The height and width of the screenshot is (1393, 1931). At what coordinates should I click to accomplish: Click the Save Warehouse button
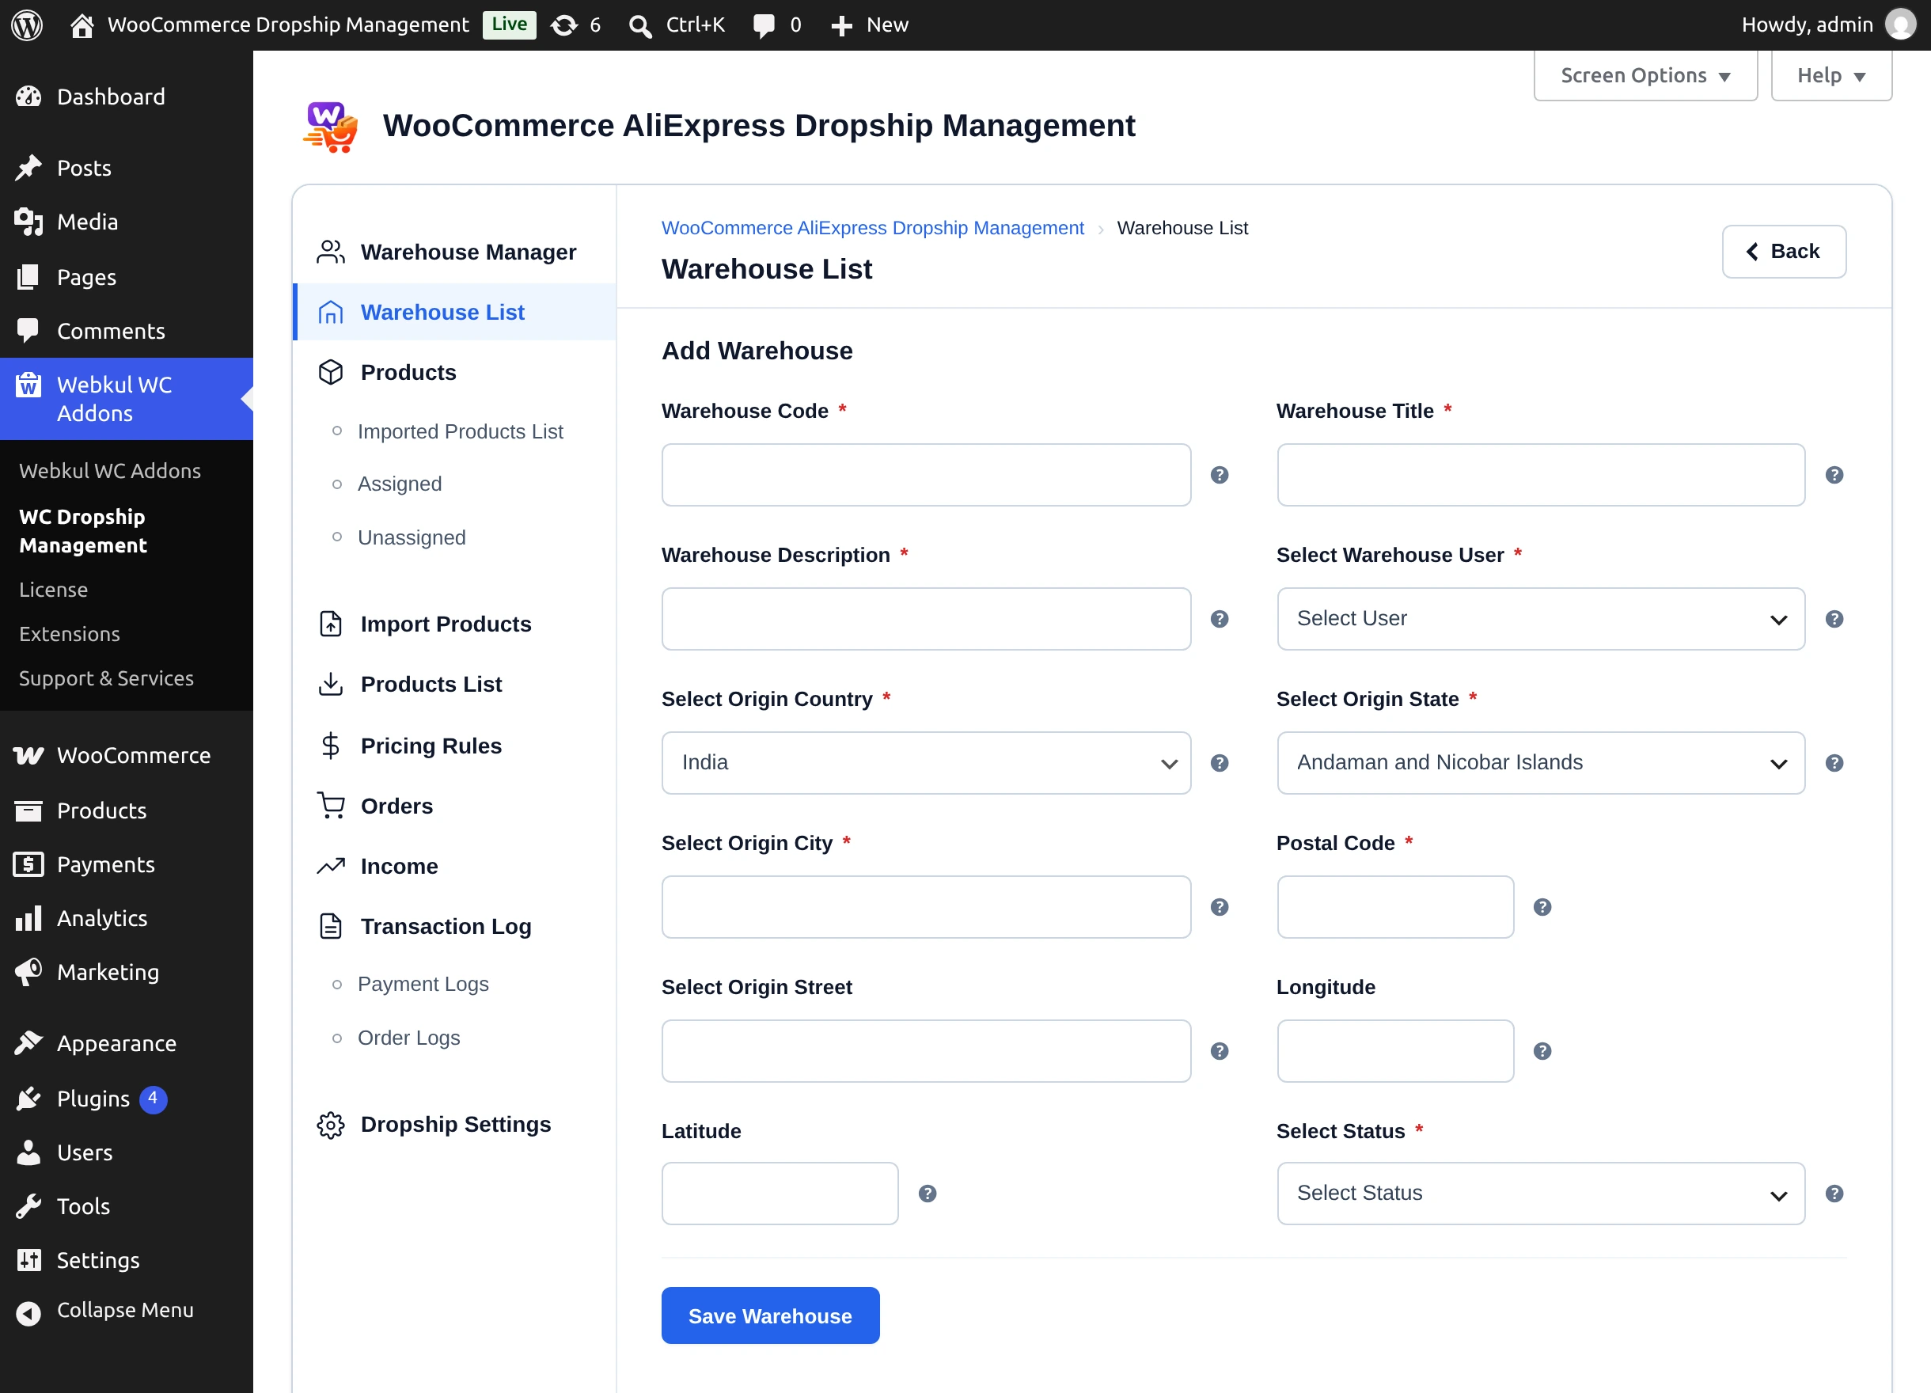pyautogui.click(x=770, y=1315)
